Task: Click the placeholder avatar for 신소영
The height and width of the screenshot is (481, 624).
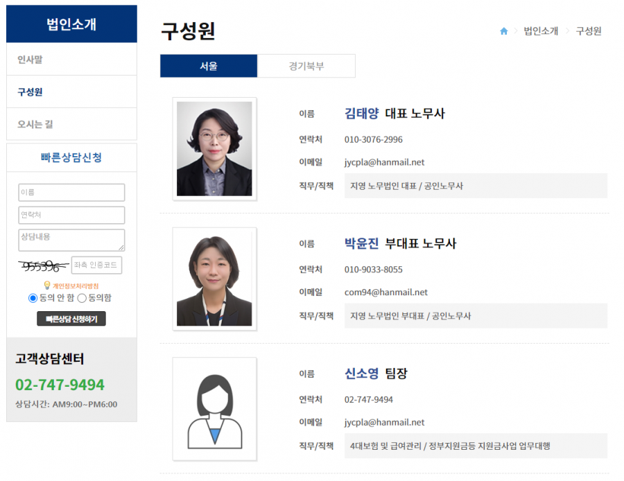Action: (x=214, y=409)
